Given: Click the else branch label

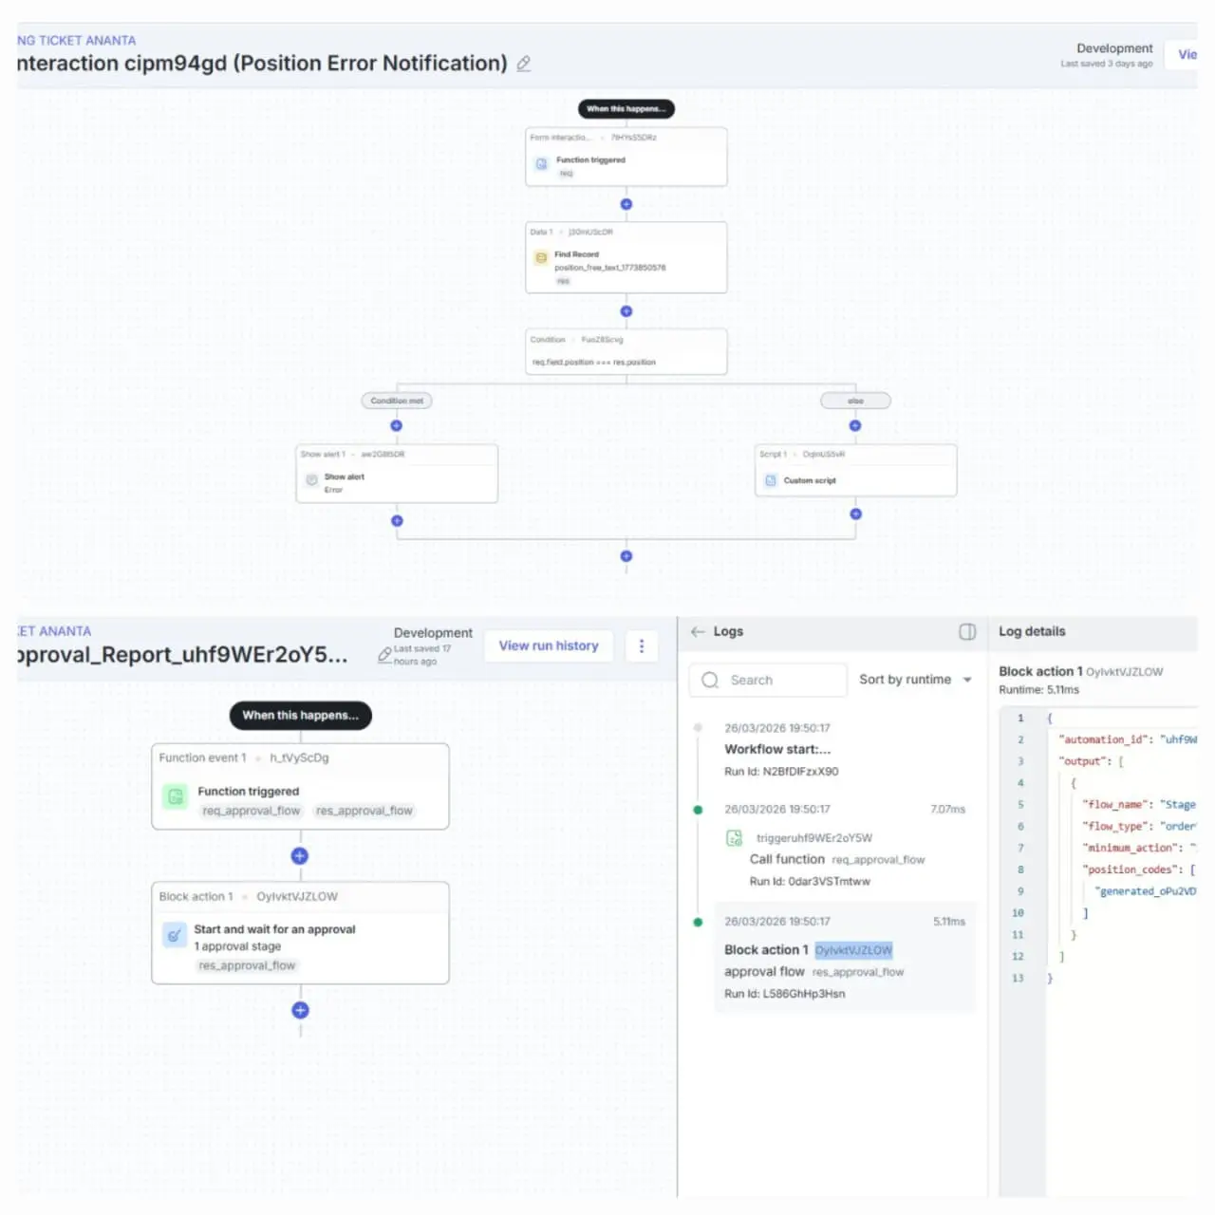Looking at the screenshot, I should tap(855, 401).
